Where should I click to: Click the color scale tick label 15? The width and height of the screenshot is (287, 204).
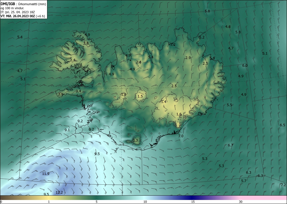(x=193, y=202)
